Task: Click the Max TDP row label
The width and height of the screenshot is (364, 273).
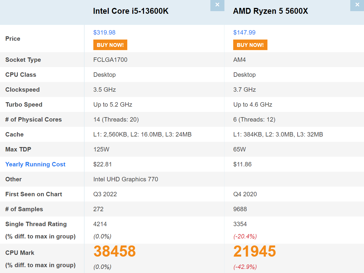Action: 18,149
